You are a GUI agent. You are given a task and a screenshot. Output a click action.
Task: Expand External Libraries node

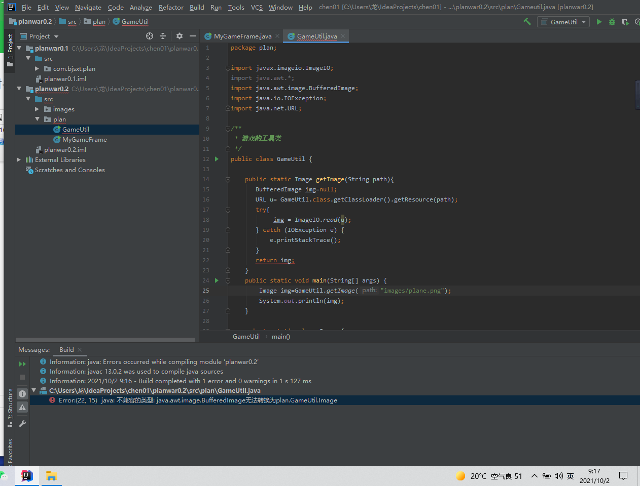point(19,159)
